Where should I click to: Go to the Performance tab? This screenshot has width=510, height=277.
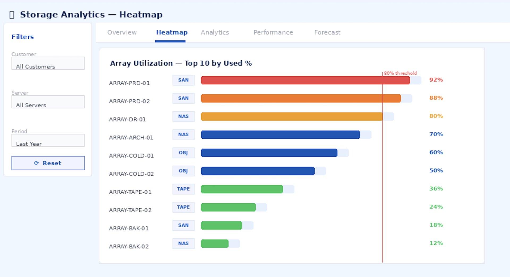273,32
